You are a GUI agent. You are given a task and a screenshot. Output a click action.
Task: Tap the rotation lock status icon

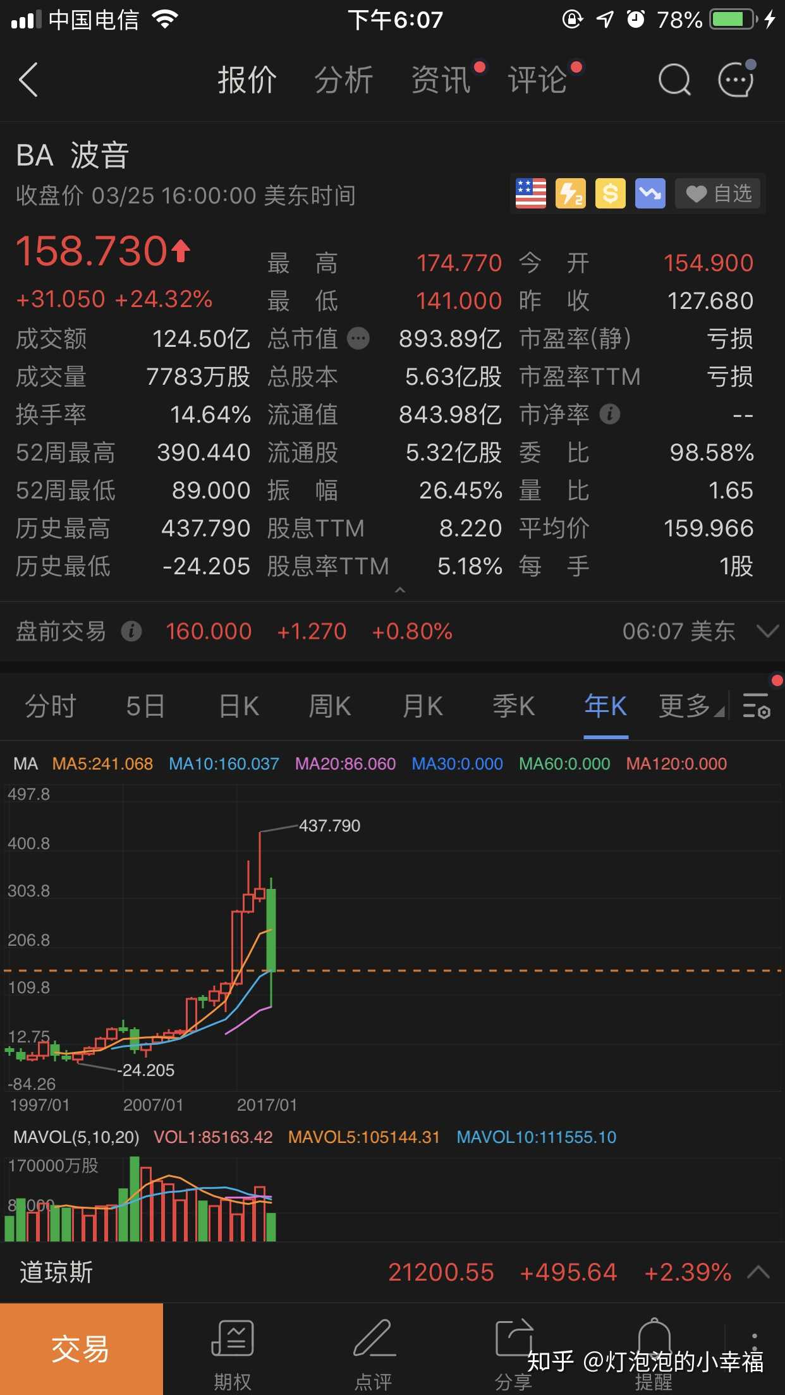pyautogui.click(x=573, y=19)
